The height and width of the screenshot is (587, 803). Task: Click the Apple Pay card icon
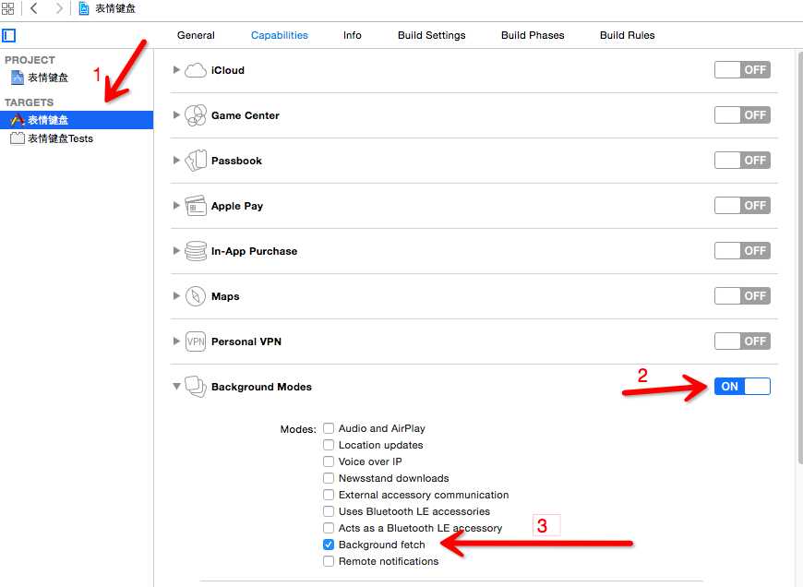click(x=195, y=206)
